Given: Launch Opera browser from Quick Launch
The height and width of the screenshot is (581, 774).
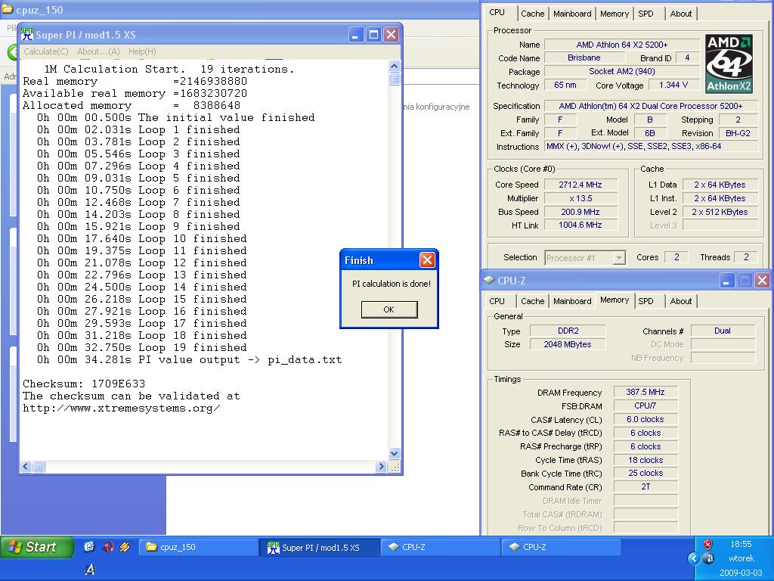Looking at the screenshot, I should click(107, 547).
